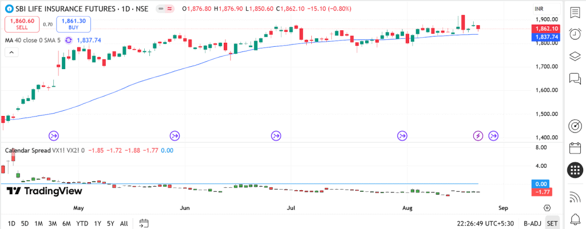Viewport: 586px width, 229px height.
Task: Click the blue 0.00 spread axis label
Action: point(541,184)
